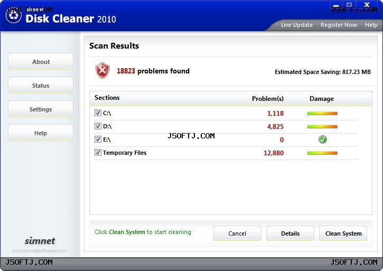The width and height of the screenshot is (383, 271).
Task: Click the 0 problems value for E:\
Action: tap(282, 140)
